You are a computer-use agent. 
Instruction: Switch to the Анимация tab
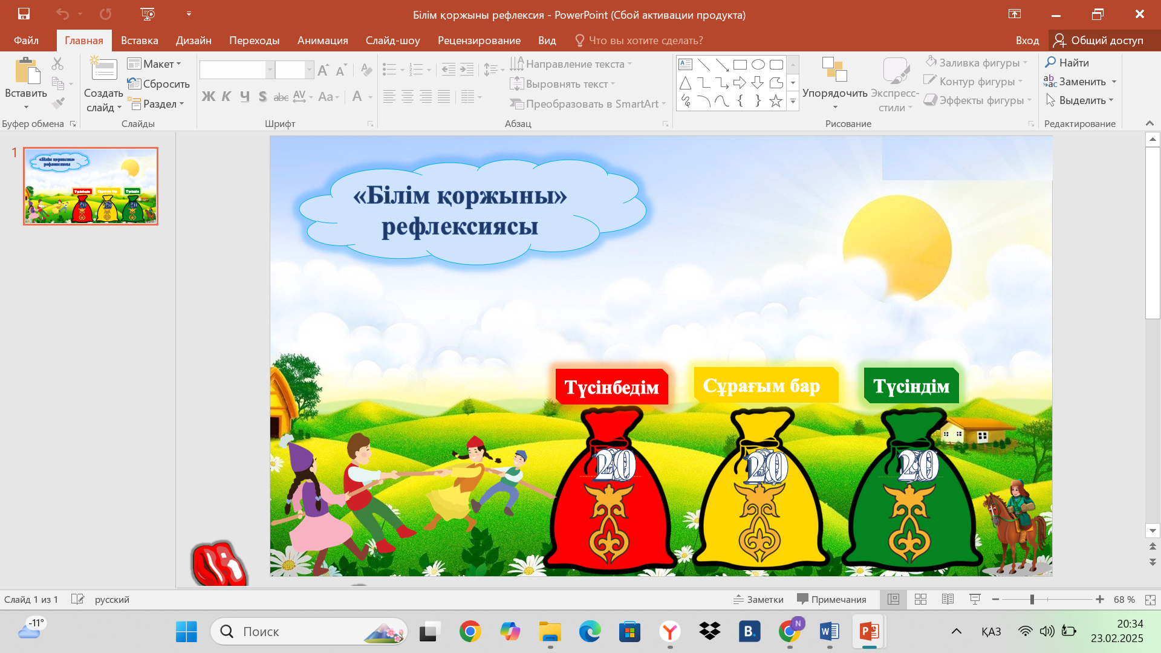322,41
